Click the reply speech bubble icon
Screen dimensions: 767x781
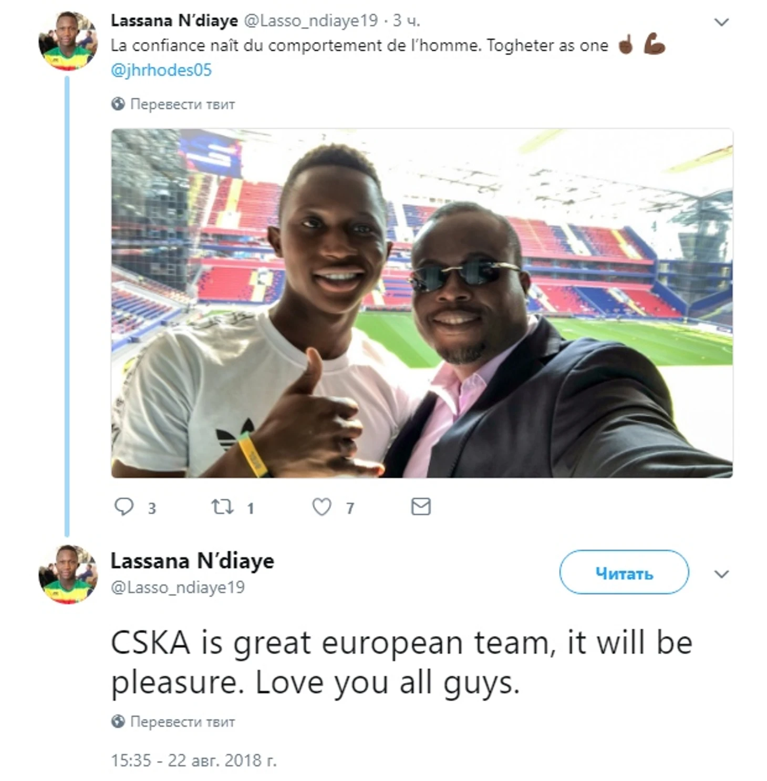124,507
